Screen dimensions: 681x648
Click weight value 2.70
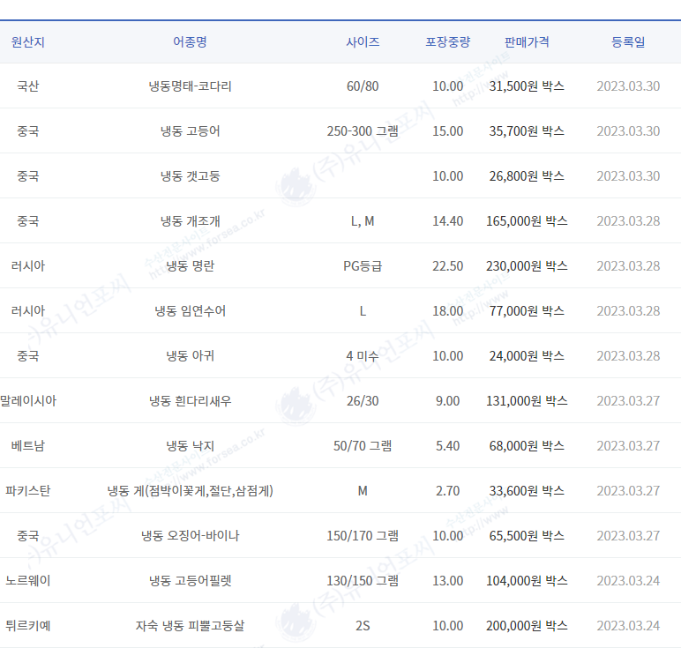coord(448,491)
